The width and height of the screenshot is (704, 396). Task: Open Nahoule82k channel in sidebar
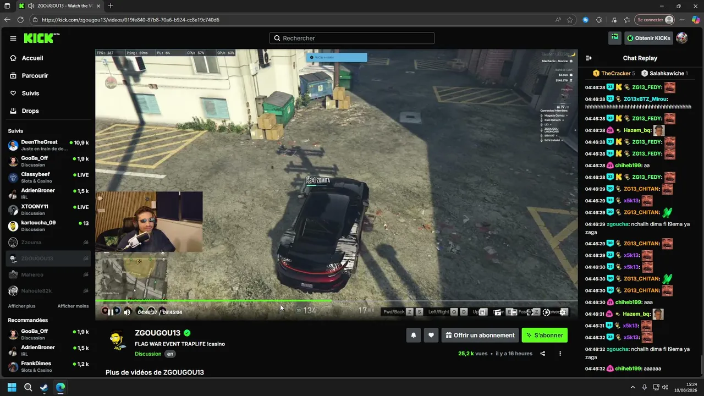[48, 291]
